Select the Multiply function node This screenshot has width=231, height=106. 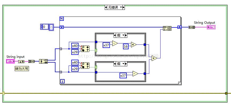134,45
